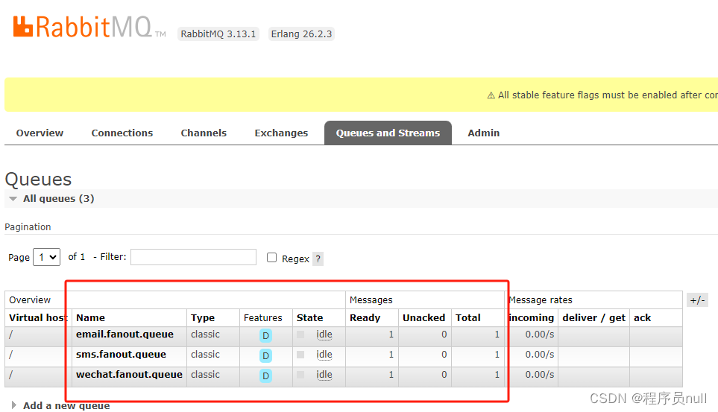Switch to the Exchanges tab
Screen dimensions: 718x412
coord(281,133)
